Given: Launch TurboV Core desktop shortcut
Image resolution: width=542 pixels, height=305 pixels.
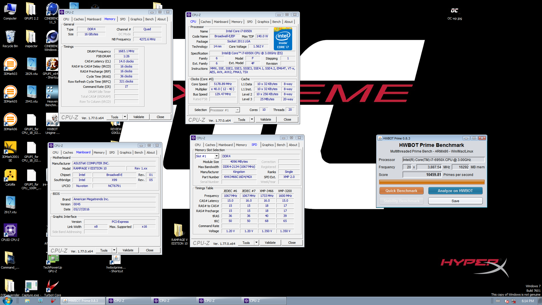Looking at the screenshot, I should [x=53, y=288].
